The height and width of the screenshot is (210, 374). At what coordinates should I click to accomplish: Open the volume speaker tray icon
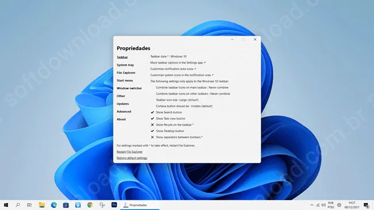[x=323, y=205]
